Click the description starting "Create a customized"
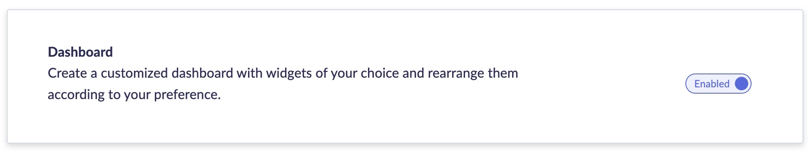Viewport: 811px width, 152px height. 283,84
